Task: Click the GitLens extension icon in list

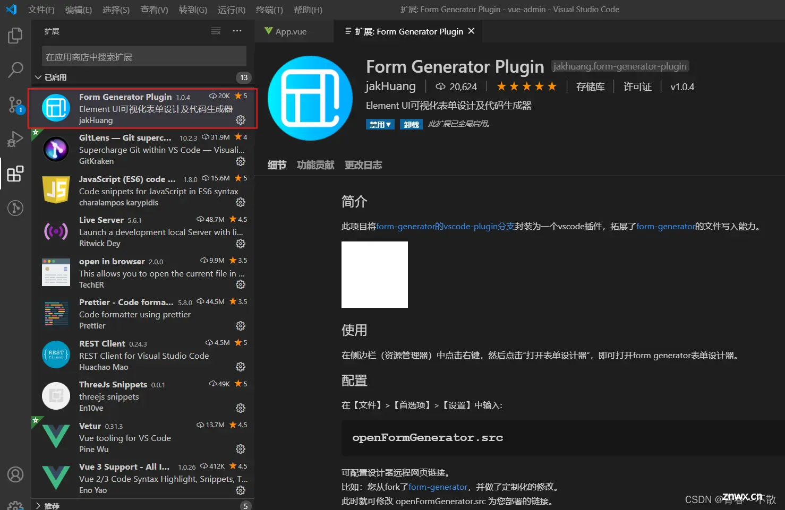Action: [x=56, y=149]
